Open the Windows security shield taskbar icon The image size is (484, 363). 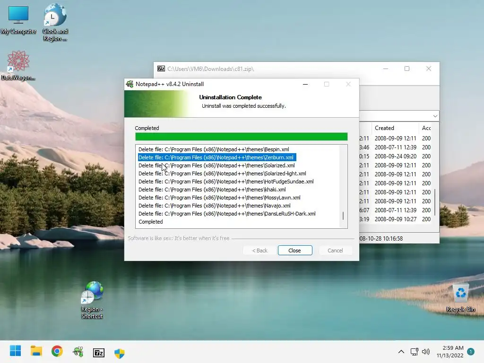point(120,353)
